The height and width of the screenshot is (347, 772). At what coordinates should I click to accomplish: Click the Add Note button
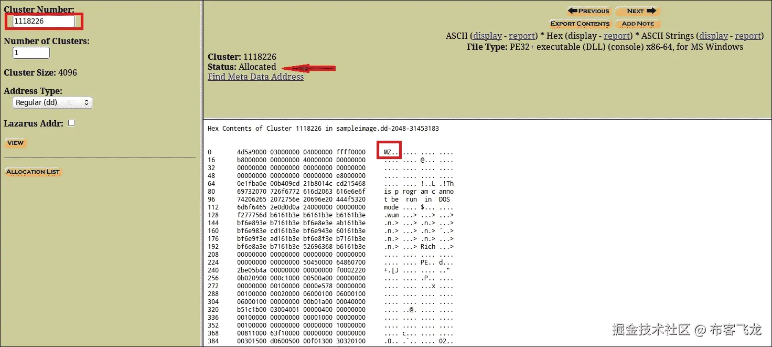[638, 24]
